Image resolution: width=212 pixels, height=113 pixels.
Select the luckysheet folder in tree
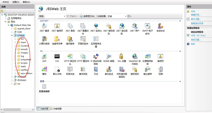pos(26,59)
